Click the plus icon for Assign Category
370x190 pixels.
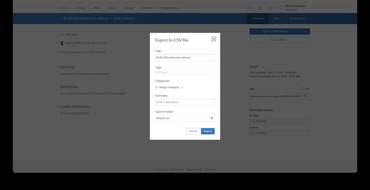[x=157, y=87]
